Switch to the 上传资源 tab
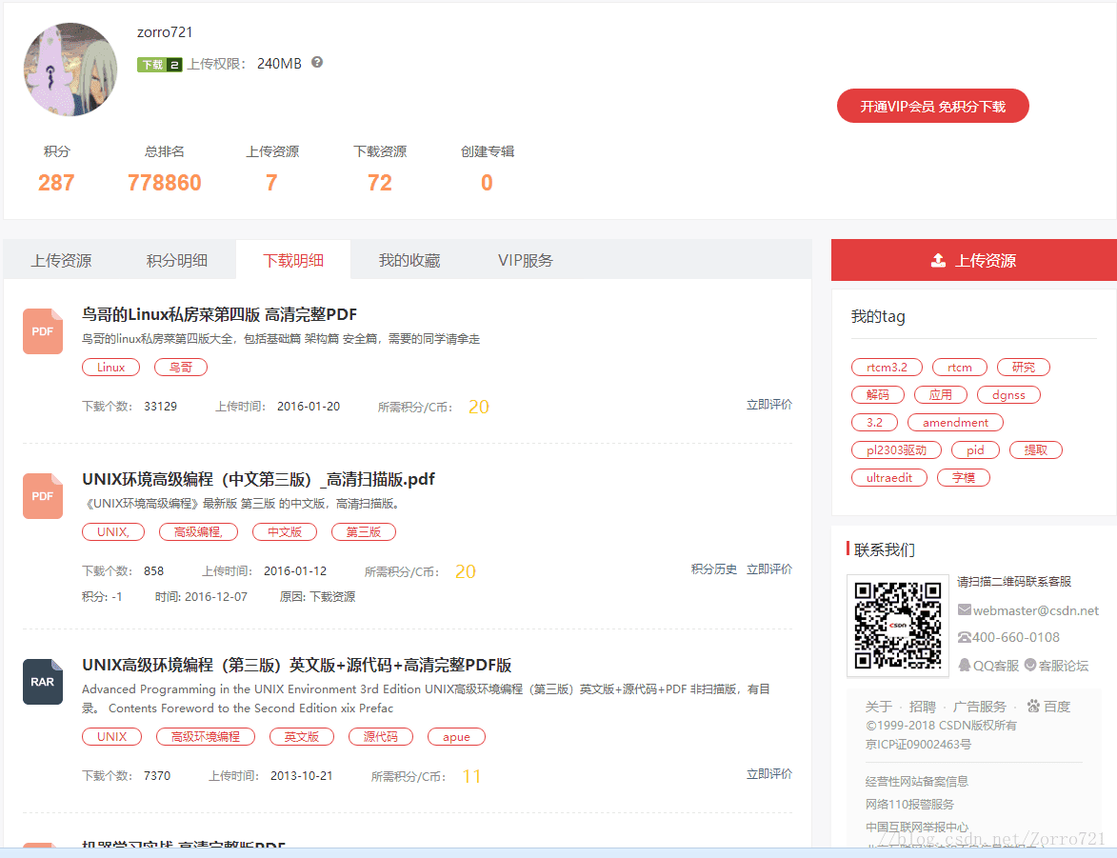 point(61,260)
